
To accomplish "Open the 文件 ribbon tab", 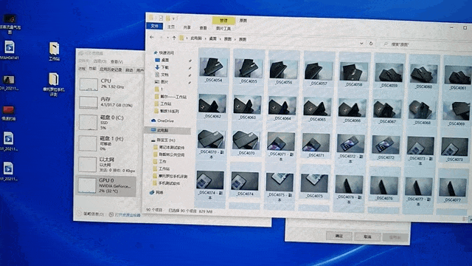I will point(154,27).
